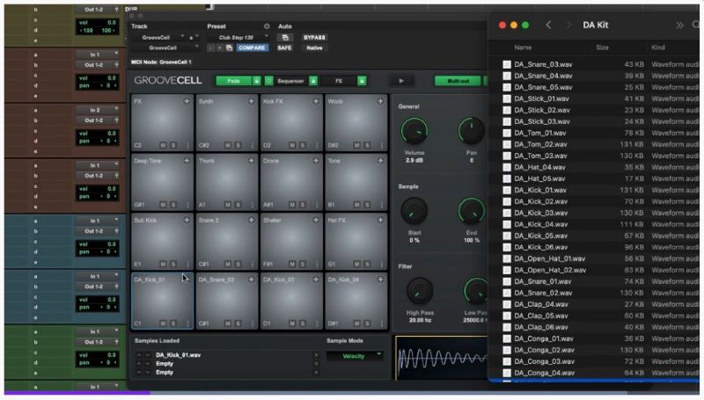704x400 pixels.
Task: Open the three-dot menu on the Woob pad
Action: (380, 144)
